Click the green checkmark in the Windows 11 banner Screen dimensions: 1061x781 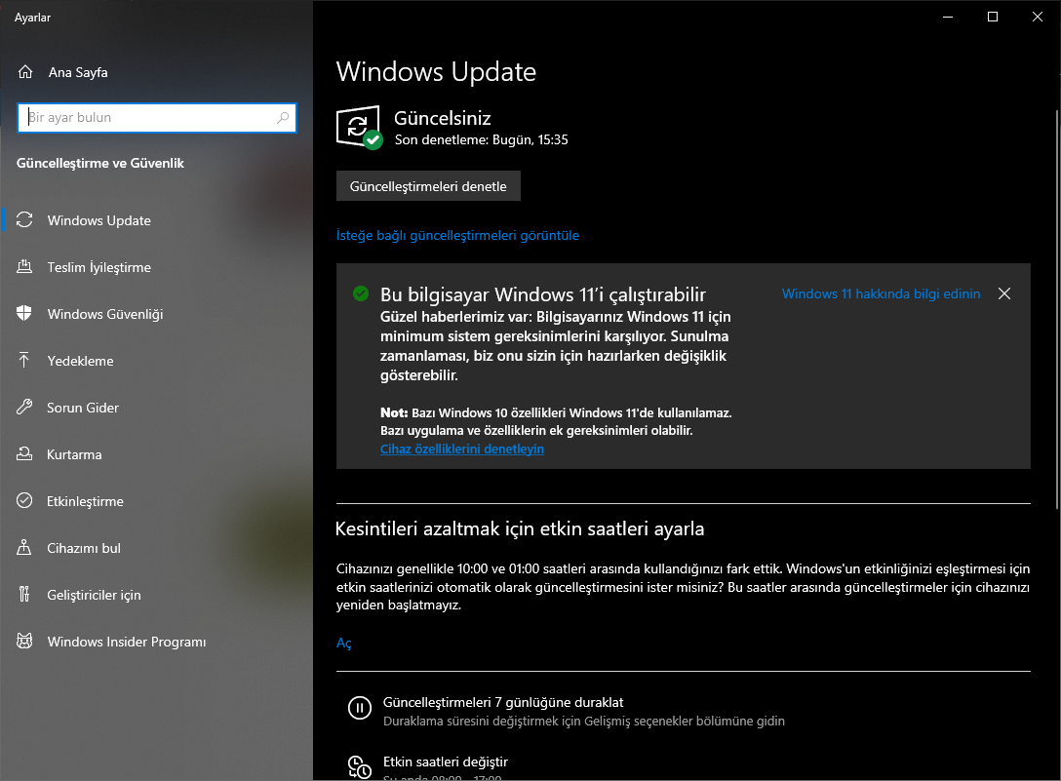click(361, 293)
